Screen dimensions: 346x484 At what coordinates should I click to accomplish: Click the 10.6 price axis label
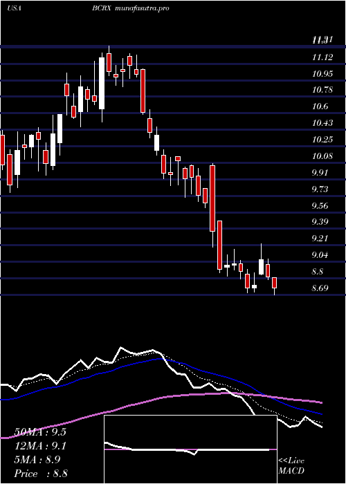320,106
